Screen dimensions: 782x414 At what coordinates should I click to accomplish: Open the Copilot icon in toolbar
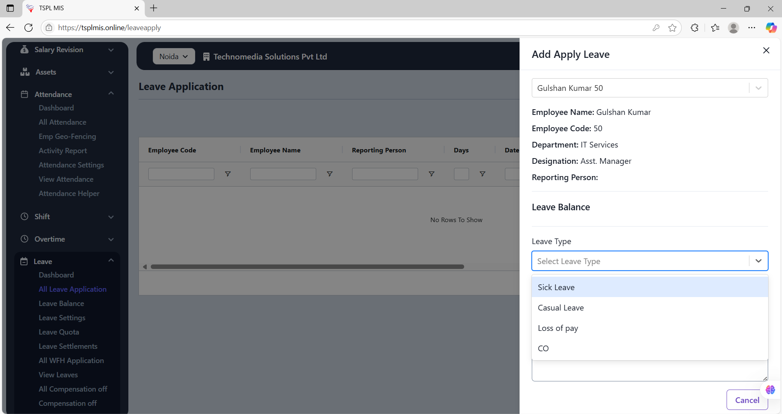pos(771,28)
